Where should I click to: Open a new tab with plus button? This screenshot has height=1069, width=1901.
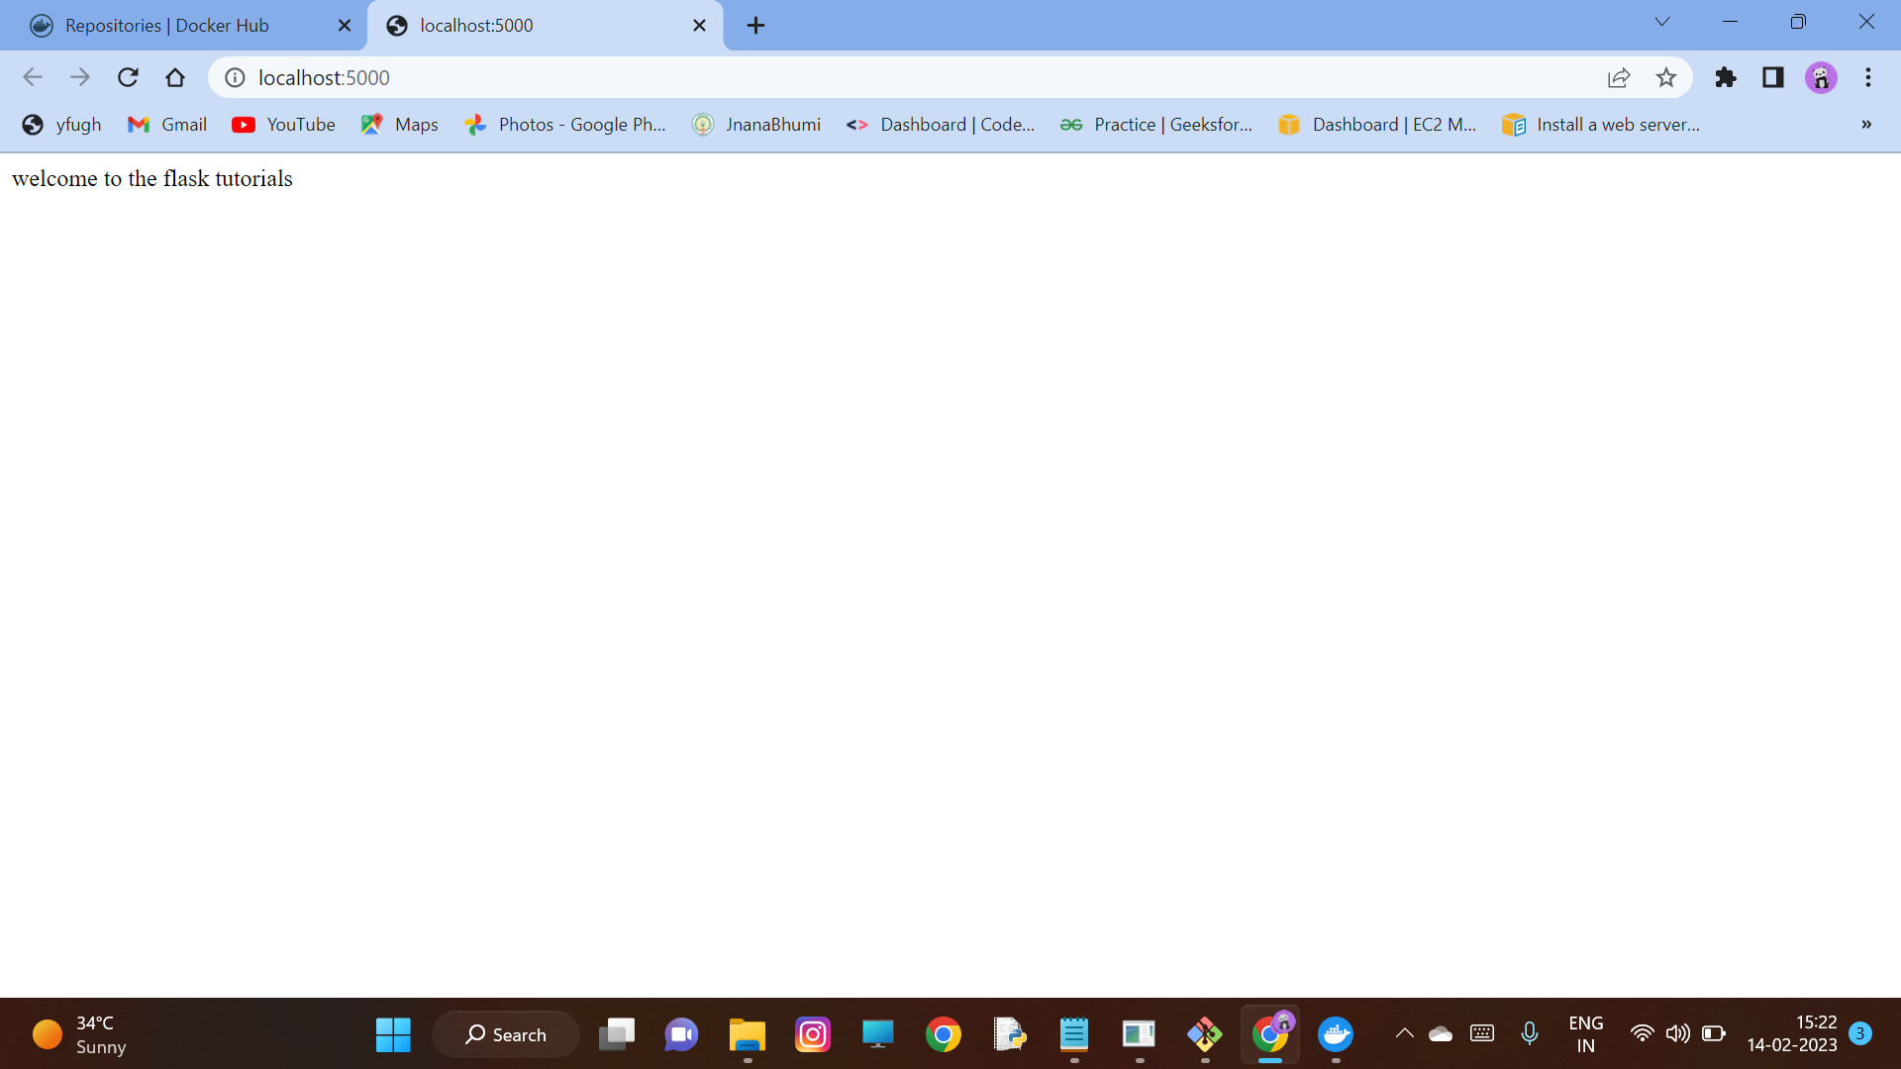[x=755, y=26]
